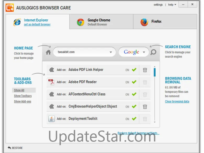Click set as default browser link
The image size is (204, 153).
(x=37, y=25)
